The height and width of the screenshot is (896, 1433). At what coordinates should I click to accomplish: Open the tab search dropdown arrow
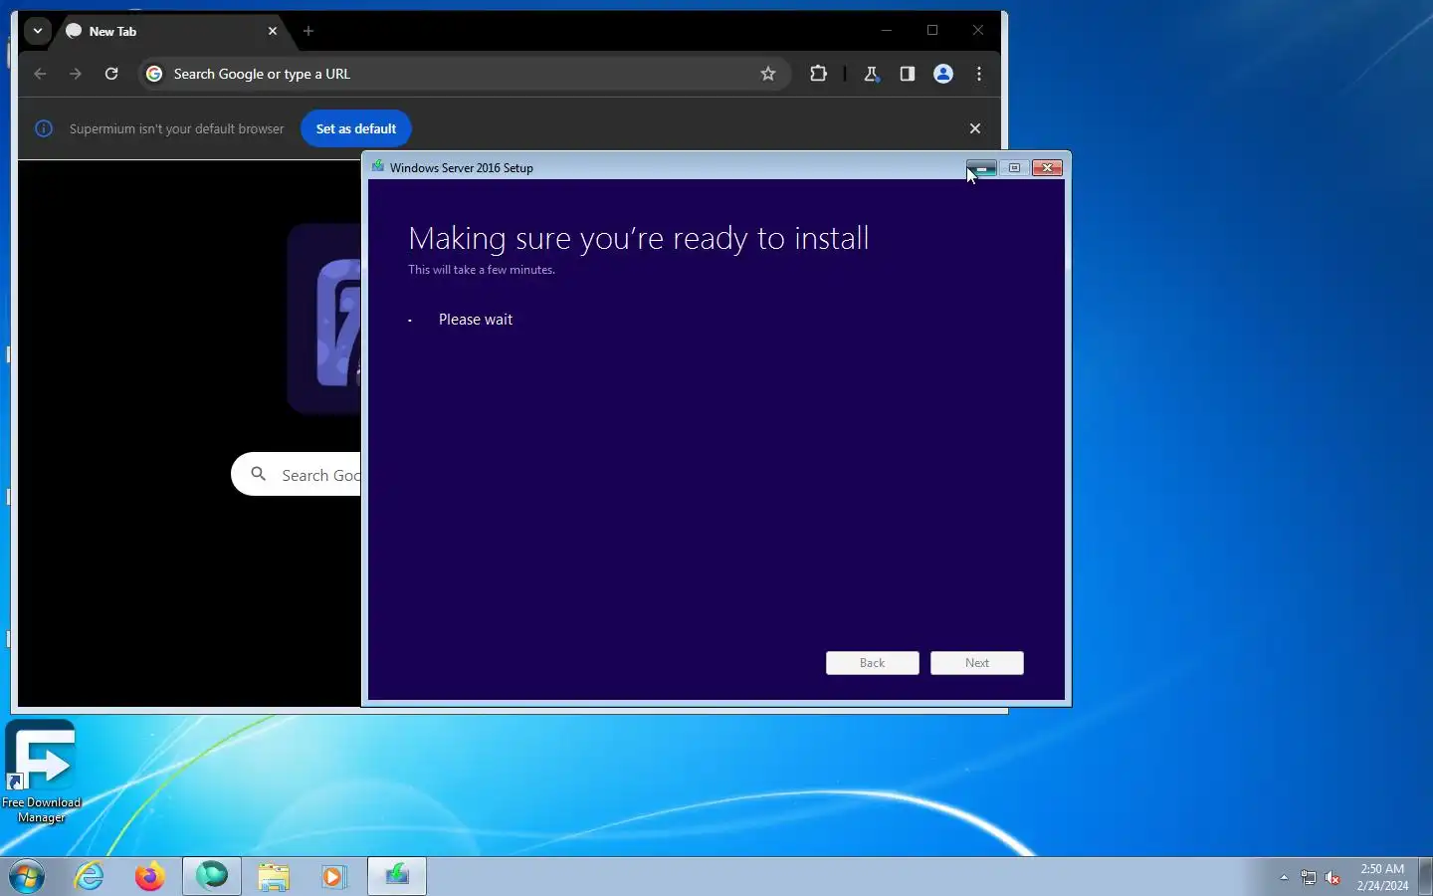coord(37,31)
